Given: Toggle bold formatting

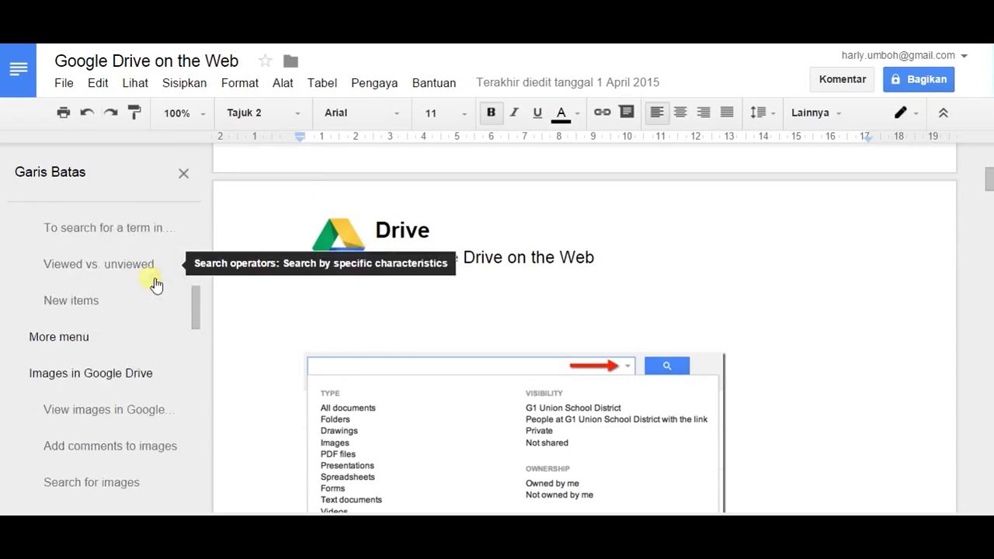Looking at the screenshot, I should (491, 113).
